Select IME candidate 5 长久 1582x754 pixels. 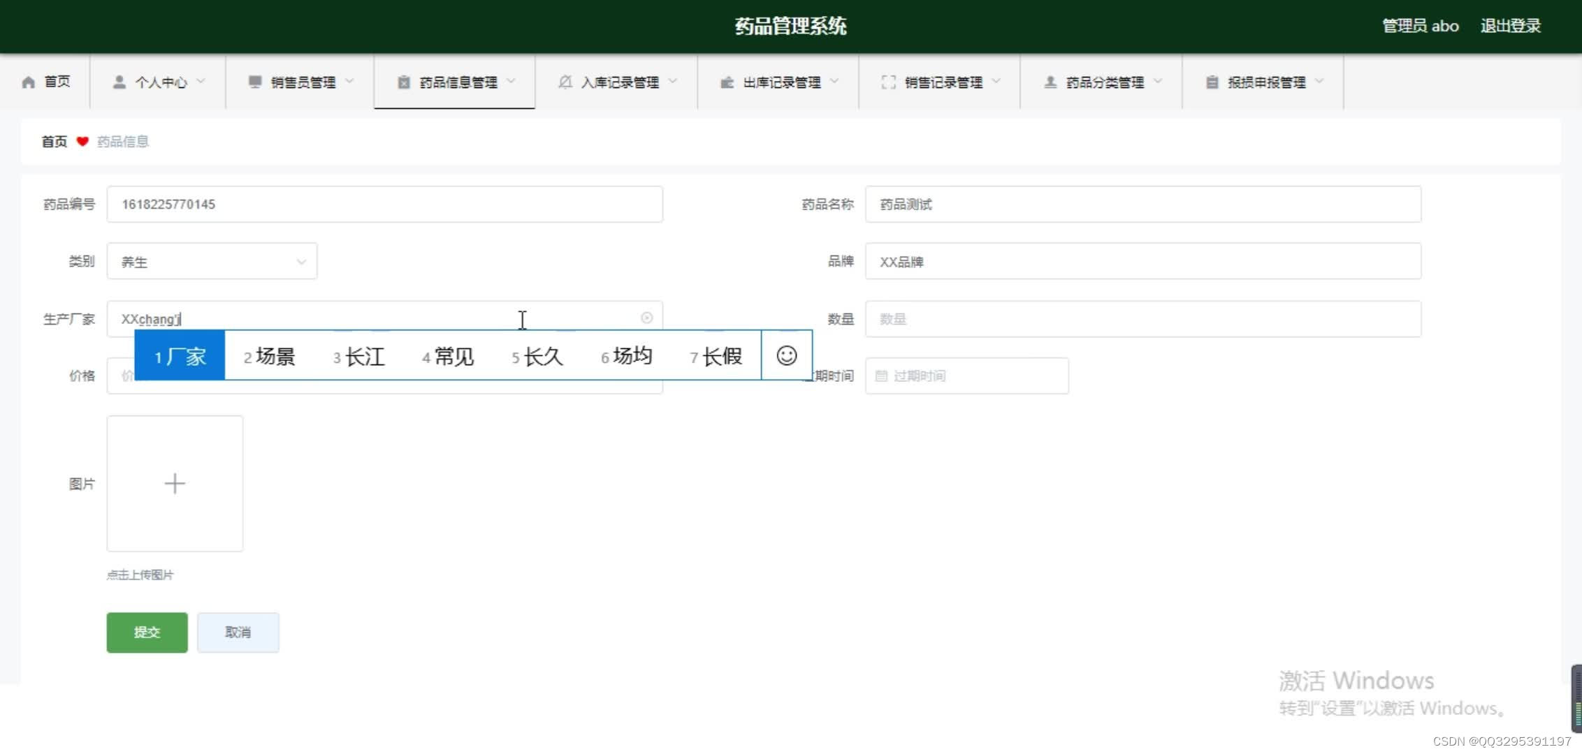click(537, 356)
